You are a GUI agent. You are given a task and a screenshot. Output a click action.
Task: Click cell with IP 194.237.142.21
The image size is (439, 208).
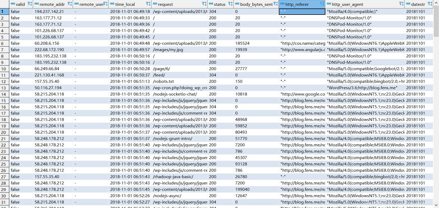(x=53, y=12)
